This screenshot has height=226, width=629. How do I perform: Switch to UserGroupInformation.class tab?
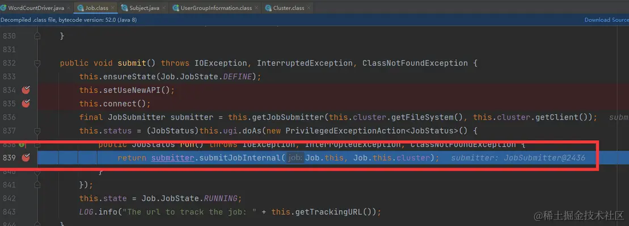tap(216, 7)
